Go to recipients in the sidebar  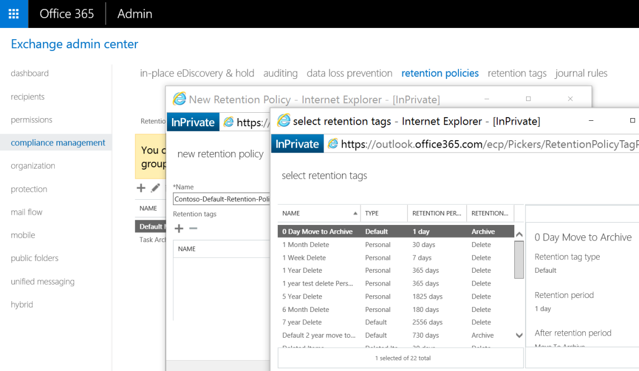pos(27,97)
